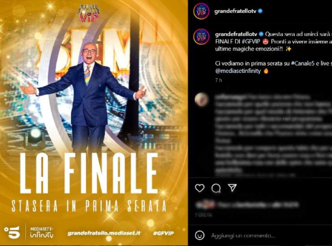
Task: Click the verified badge next to header username
Action: (260, 11)
